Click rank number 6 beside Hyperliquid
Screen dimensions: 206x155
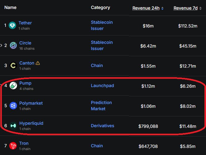tap(6, 126)
